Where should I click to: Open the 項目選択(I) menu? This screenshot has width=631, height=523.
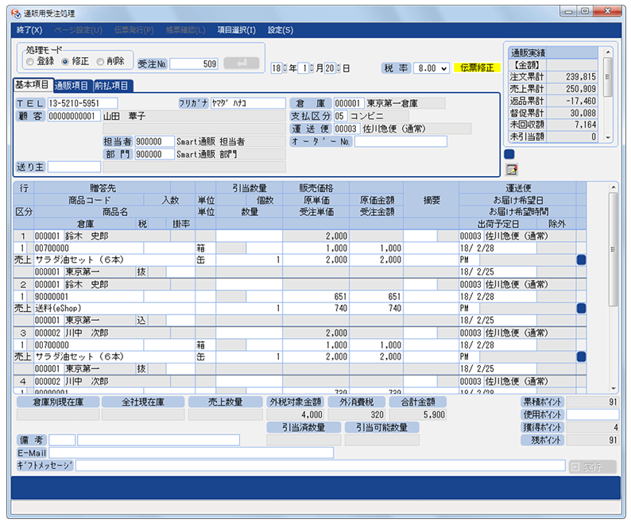(x=236, y=30)
